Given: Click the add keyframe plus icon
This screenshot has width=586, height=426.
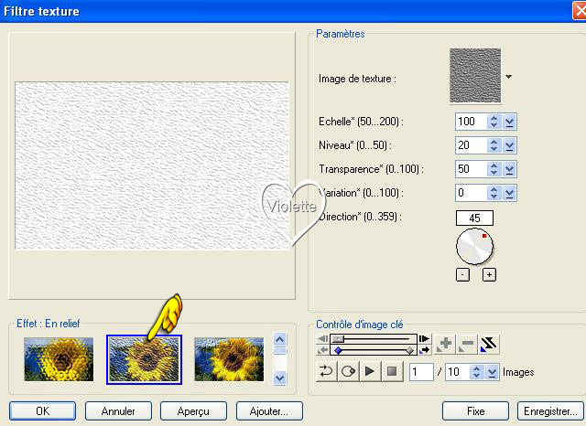Looking at the screenshot, I should (x=445, y=344).
